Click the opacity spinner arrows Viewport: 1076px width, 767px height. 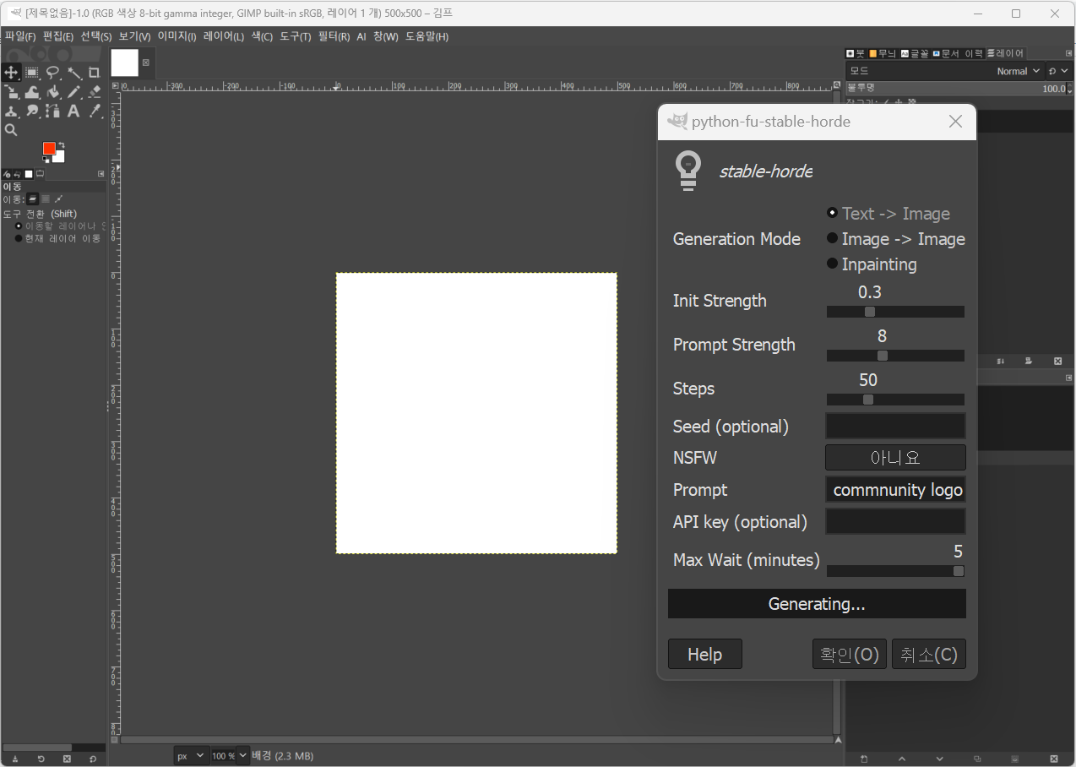[1069, 88]
